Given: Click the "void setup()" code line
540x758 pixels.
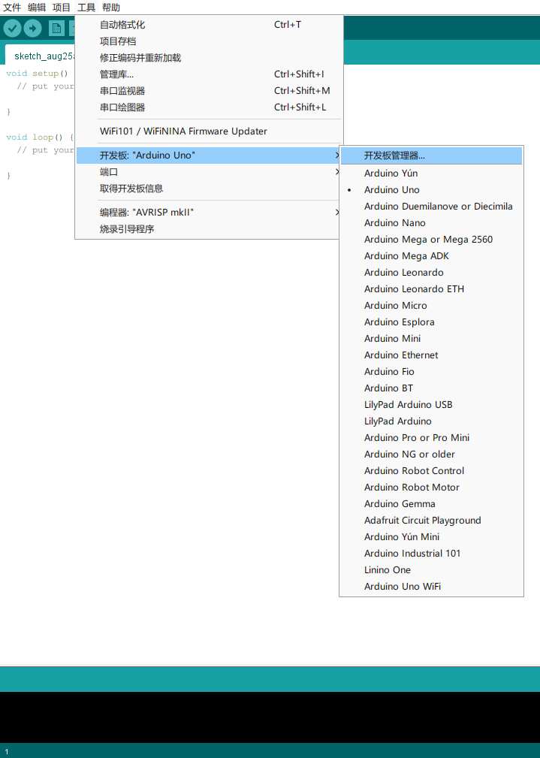Looking at the screenshot, I should pyautogui.click(x=38, y=74).
